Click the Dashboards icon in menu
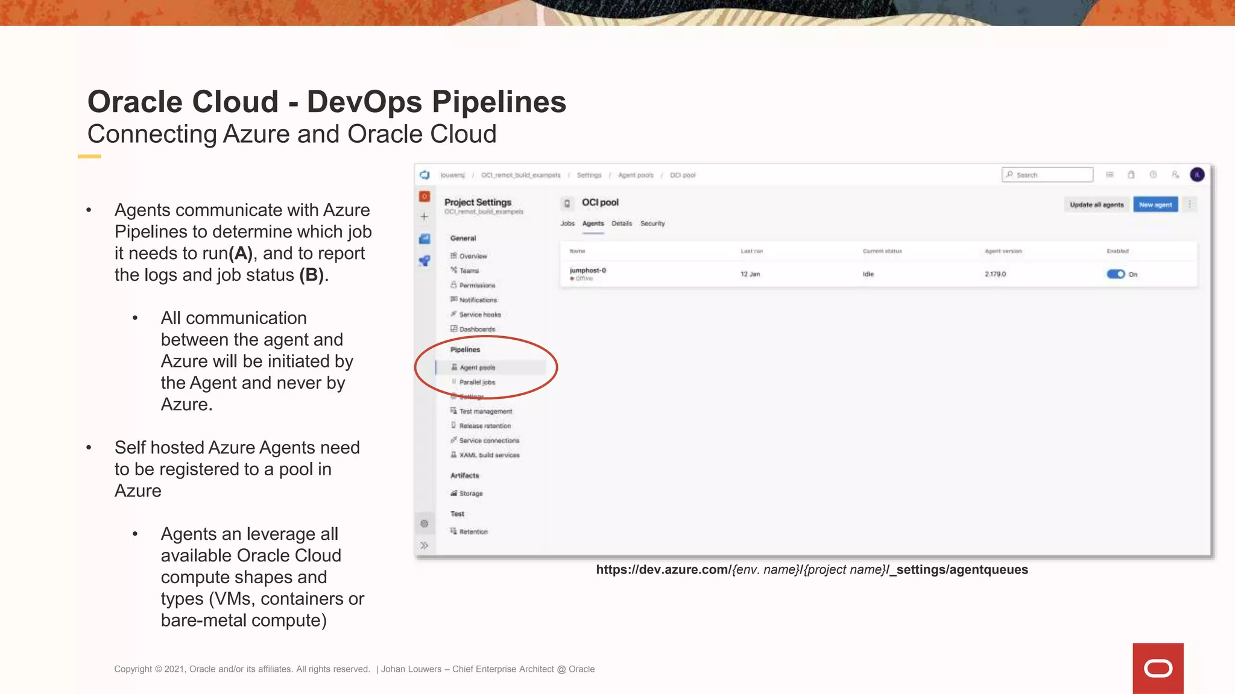The image size is (1235, 694). coord(453,329)
